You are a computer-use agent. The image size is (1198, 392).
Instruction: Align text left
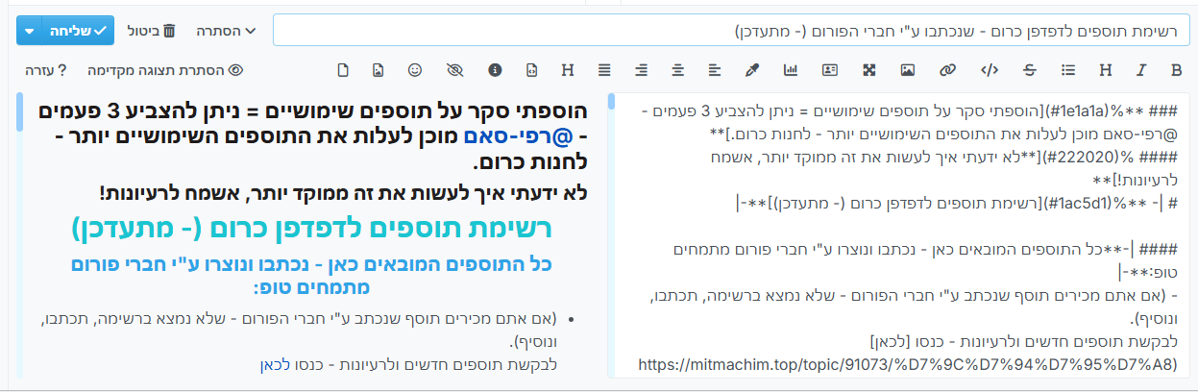coord(716,69)
